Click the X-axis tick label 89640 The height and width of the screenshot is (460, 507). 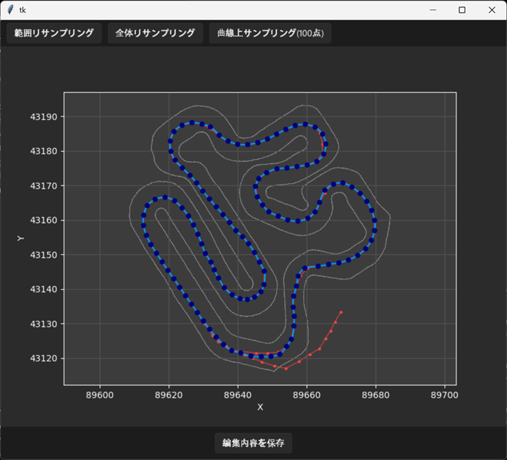pos(238,395)
